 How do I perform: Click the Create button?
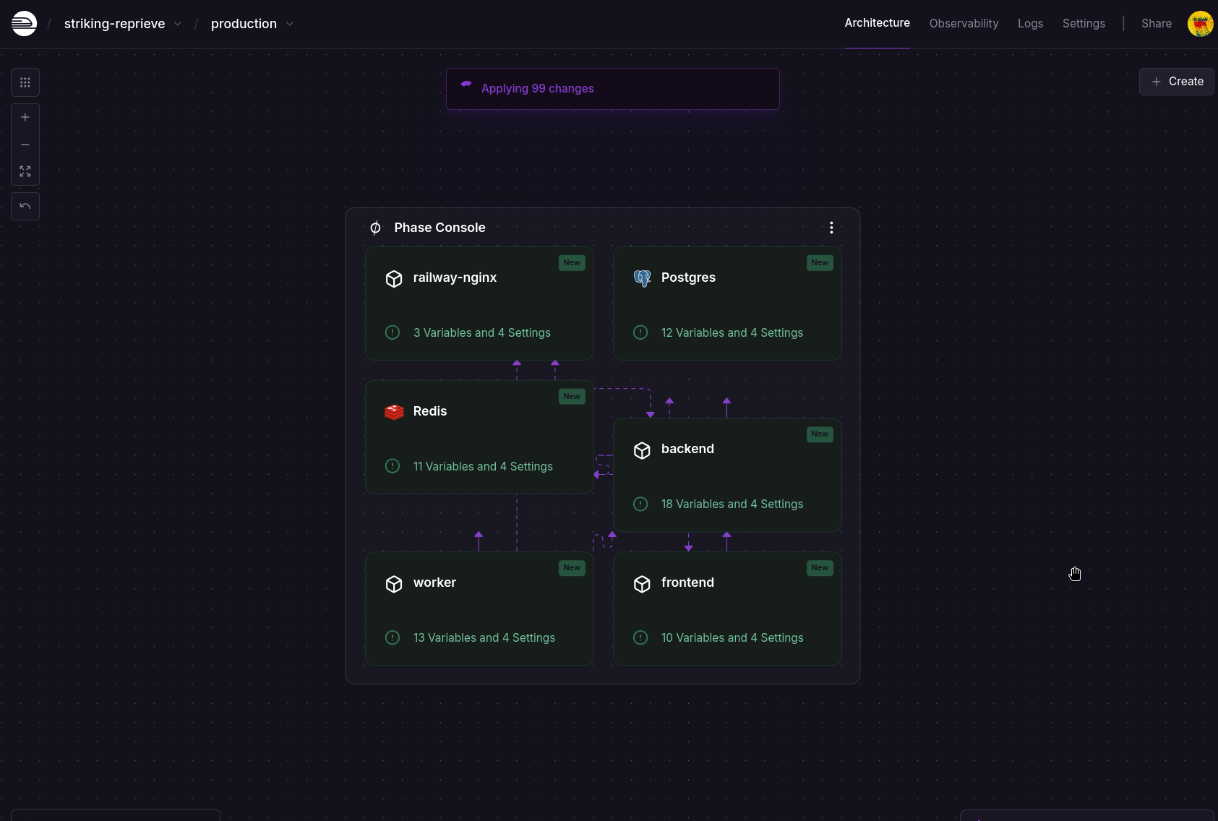(1176, 82)
